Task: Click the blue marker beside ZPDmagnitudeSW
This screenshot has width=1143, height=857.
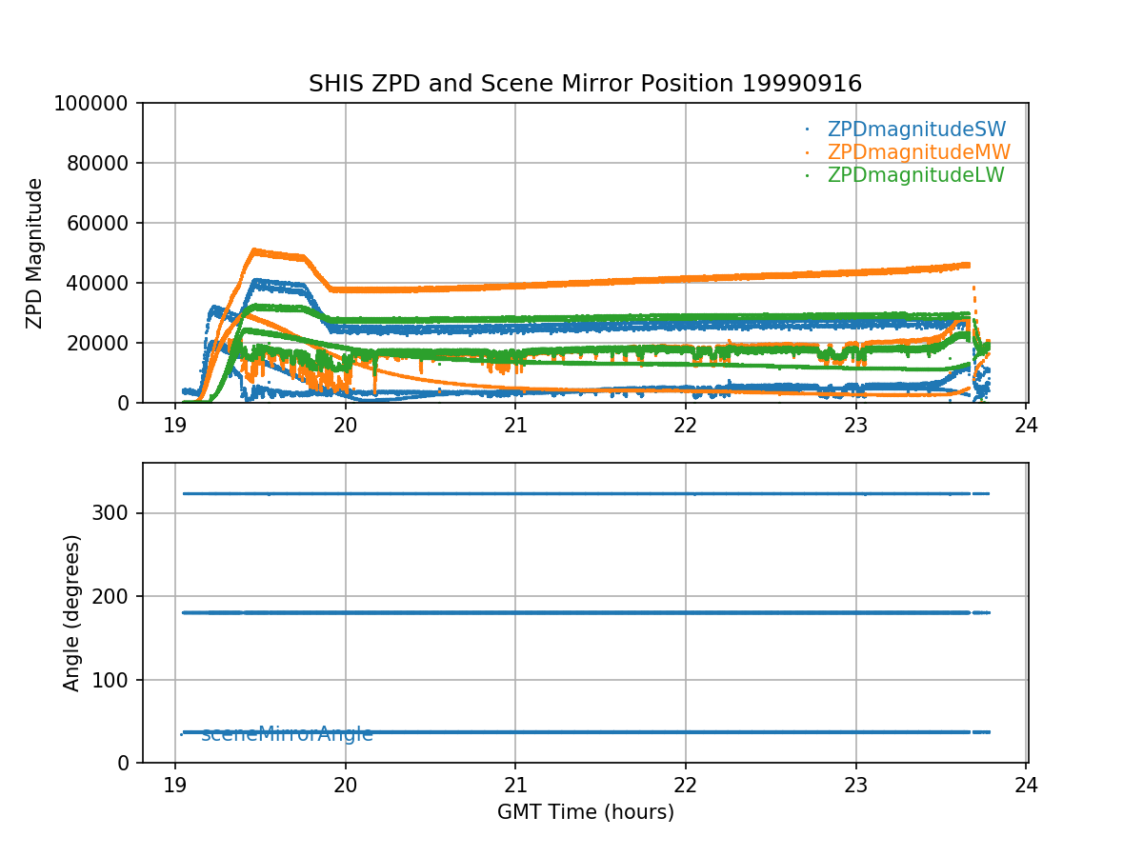Action: [x=807, y=130]
